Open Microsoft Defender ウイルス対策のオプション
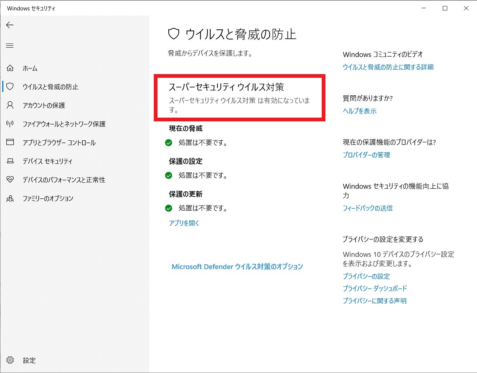The image size is (477, 373). tap(237, 267)
